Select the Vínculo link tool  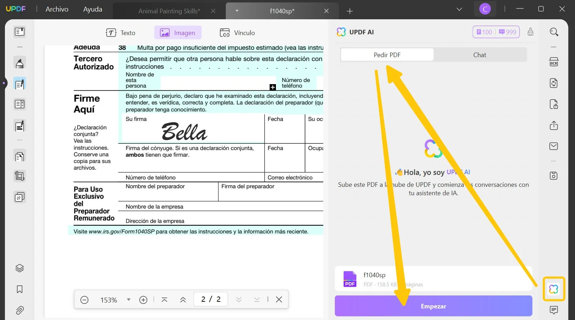(x=237, y=33)
